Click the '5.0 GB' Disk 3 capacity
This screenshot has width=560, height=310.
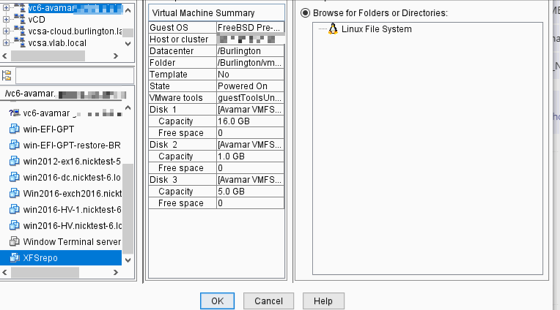tap(250, 192)
